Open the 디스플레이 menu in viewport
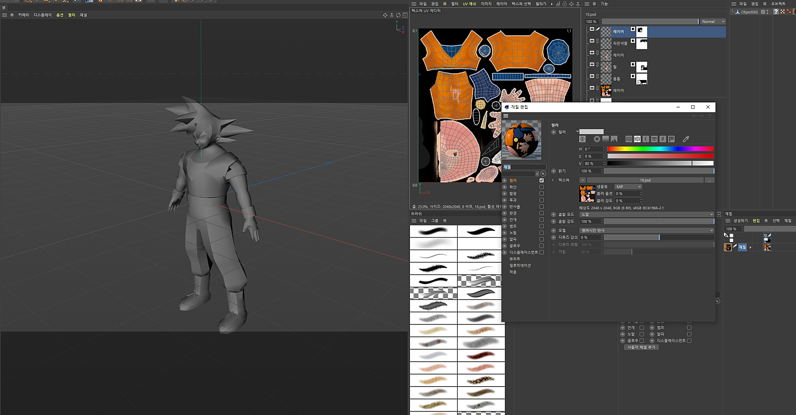Image resolution: width=796 pixels, height=415 pixels. [x=43, y=15]
